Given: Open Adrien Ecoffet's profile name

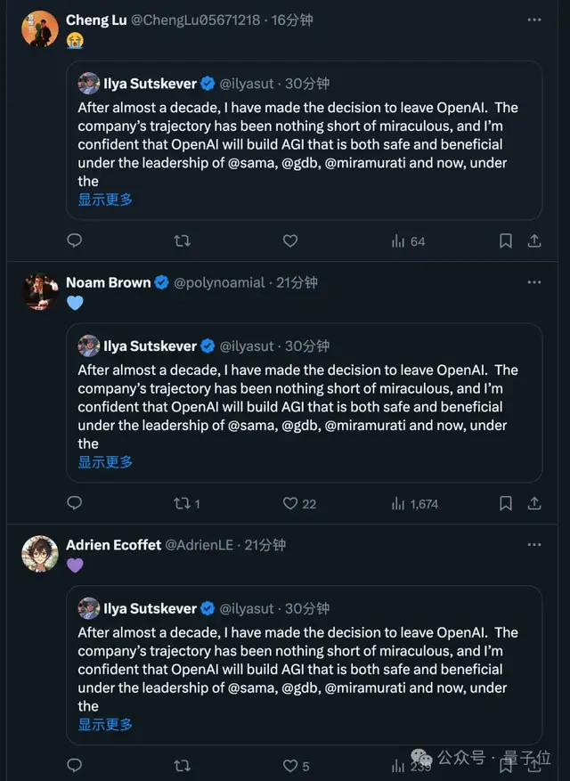Looking at the screenshot, I should (113, 545).
